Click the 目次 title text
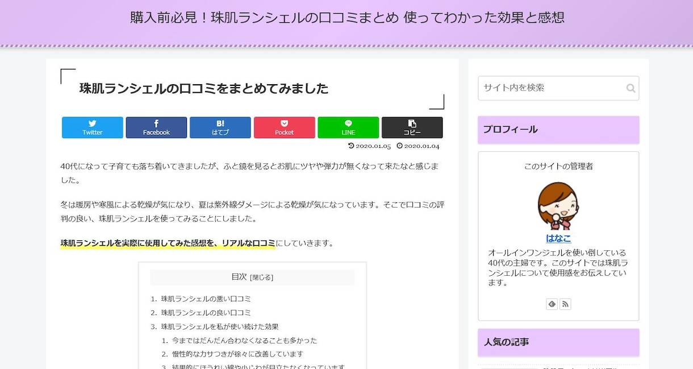Image resolution: width=693 pixels, height=369 pixels. click(x=239, y=277)
